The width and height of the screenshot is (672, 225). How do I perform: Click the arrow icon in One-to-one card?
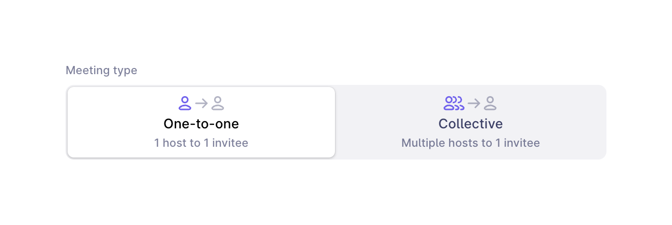click(x=201, y=103)
